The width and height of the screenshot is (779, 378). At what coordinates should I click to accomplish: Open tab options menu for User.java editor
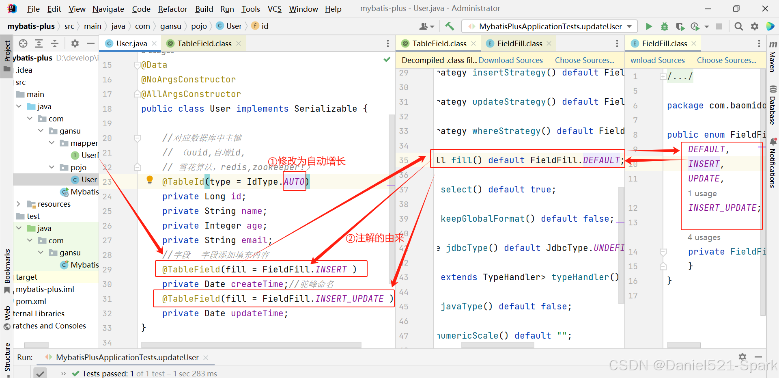(388, 43)
